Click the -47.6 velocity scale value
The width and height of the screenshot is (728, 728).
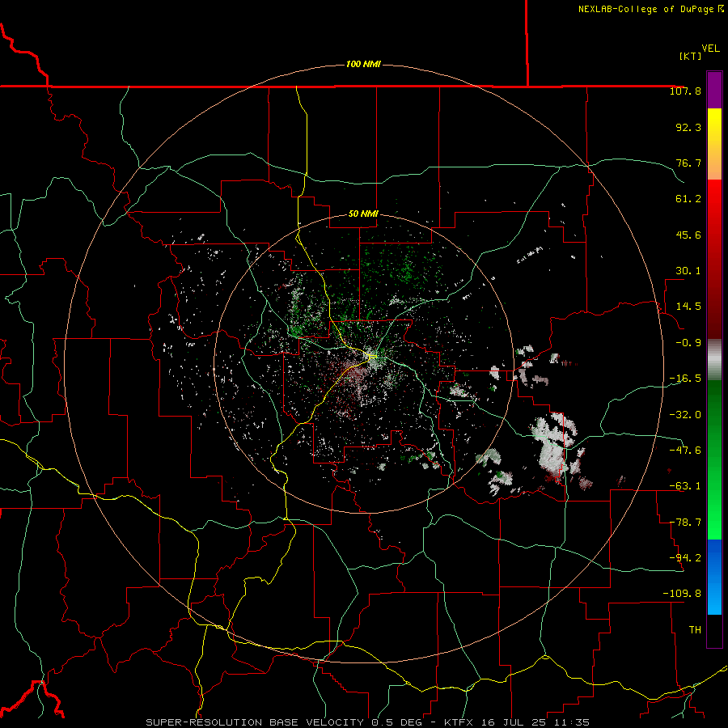(x=685, y=451)
